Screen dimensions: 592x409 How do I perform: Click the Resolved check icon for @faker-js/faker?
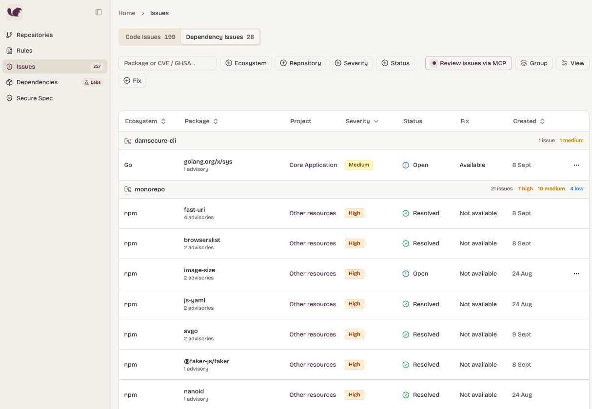(x=406, y=365)
